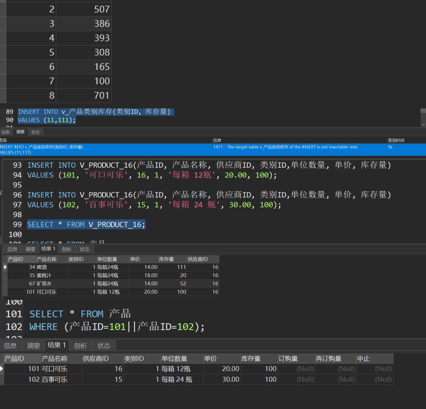Click the 'WHERE (产品ID=101||产品ID=102);' code line
Viewport: 426px width, 409px height.
(117, 327)
